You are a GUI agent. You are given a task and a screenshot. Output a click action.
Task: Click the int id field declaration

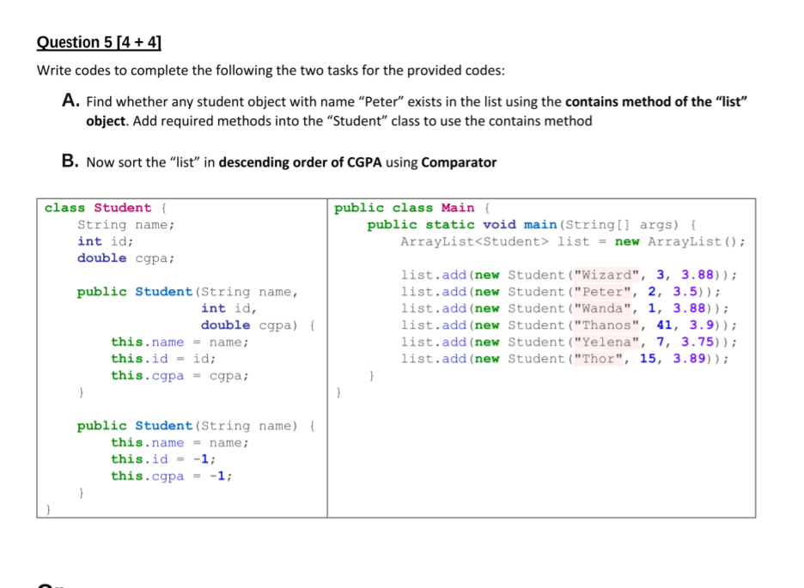106,241
